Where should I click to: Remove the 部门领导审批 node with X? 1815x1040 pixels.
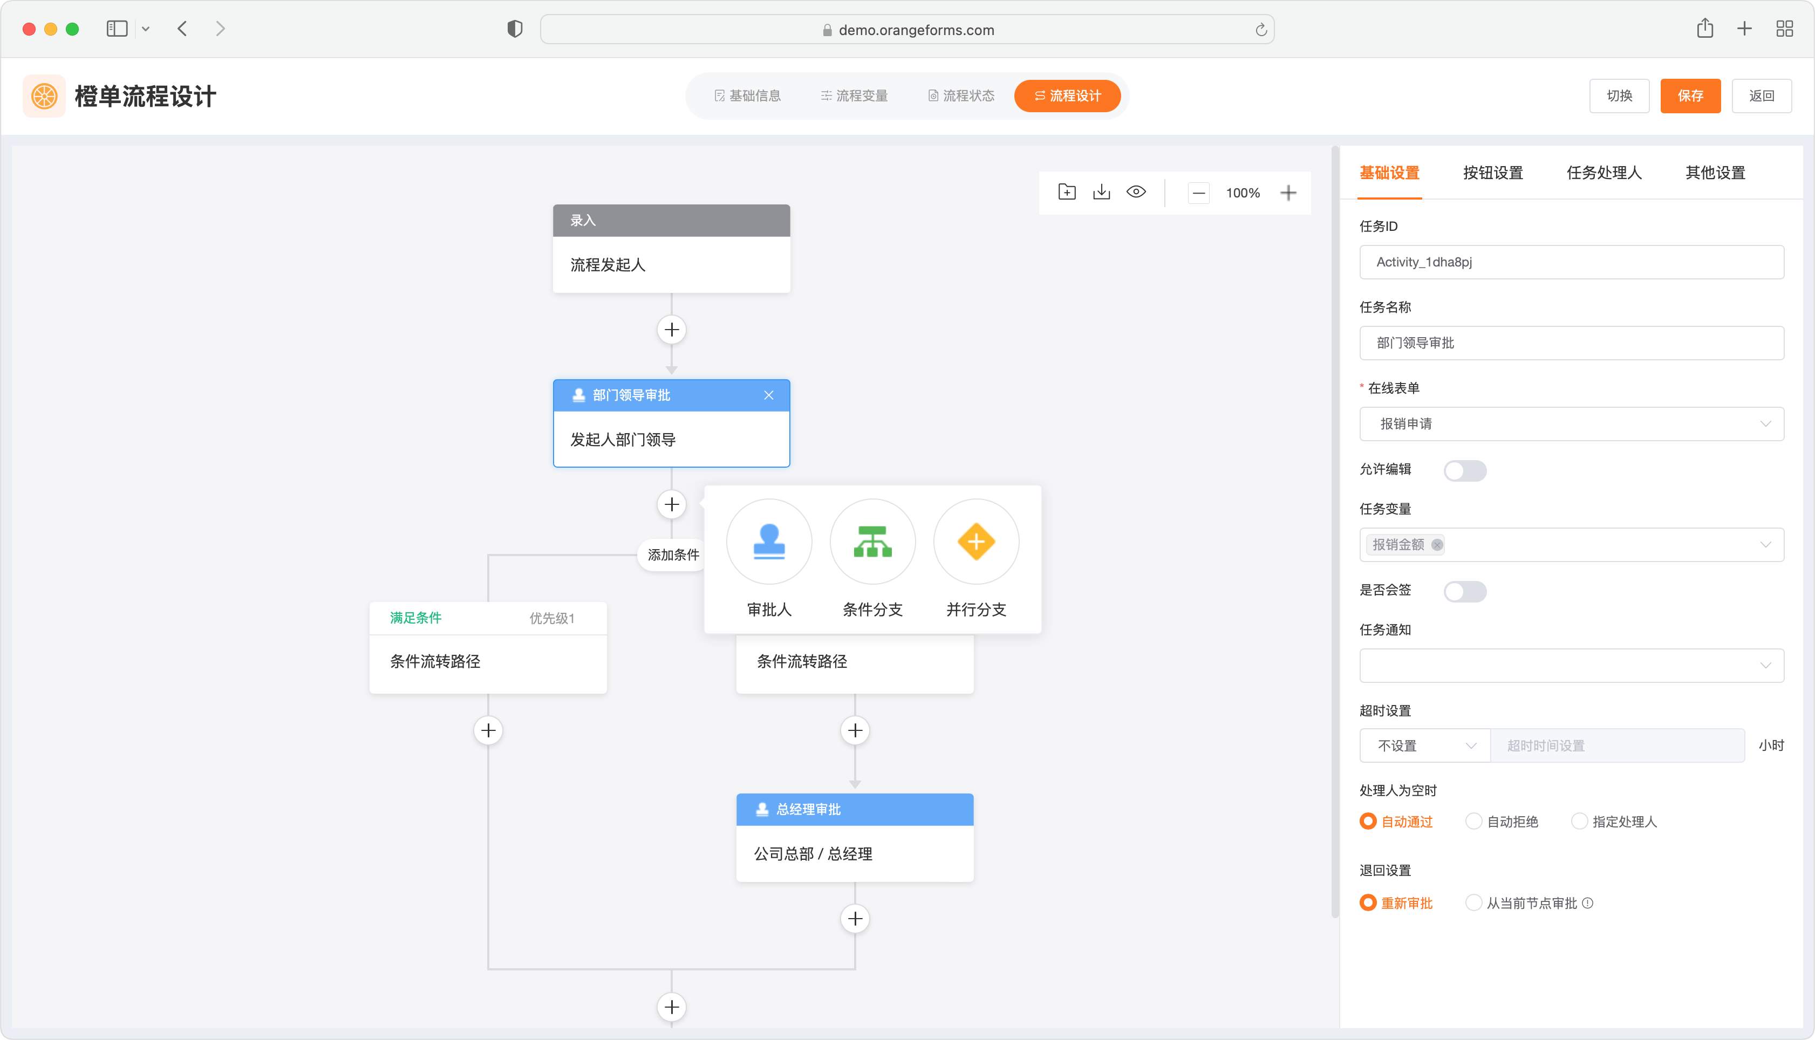[769, 395]
